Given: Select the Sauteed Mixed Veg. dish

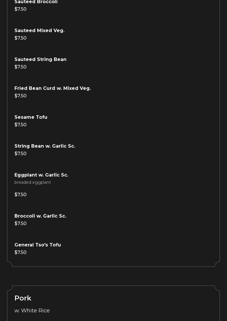Looking at the screenshot, I should coord(39,31).
